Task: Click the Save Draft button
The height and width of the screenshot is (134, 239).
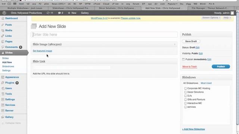Action: [191, 41]
